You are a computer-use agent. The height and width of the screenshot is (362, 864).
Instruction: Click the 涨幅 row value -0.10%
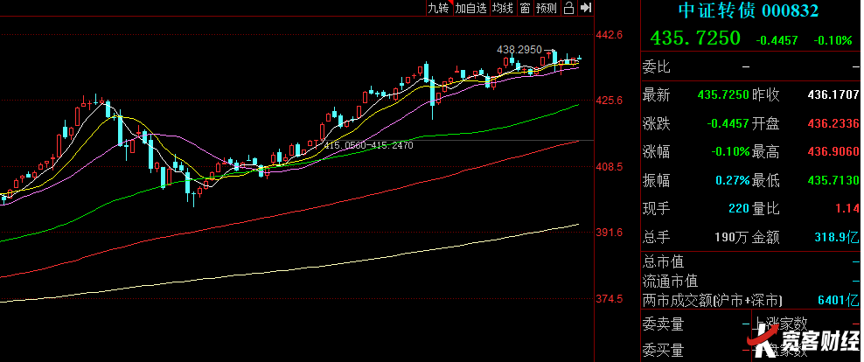coord(730,152)
